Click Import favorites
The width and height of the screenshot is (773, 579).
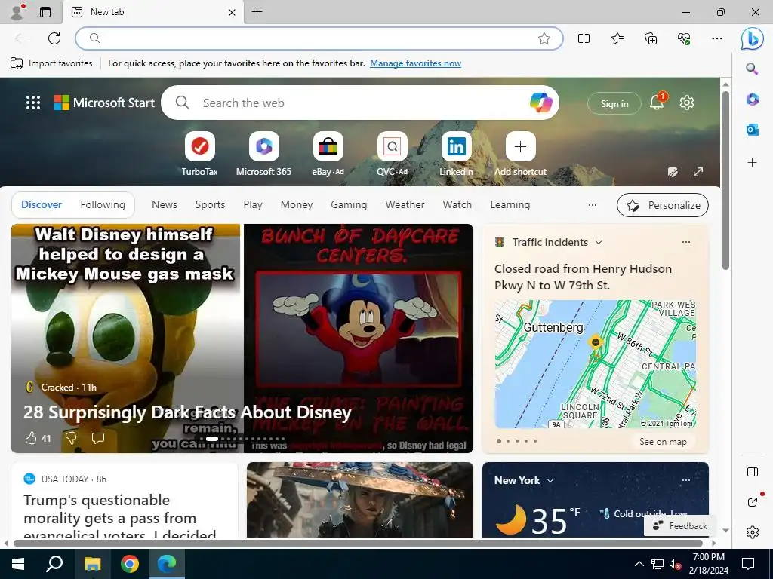(x=51, y=63)
